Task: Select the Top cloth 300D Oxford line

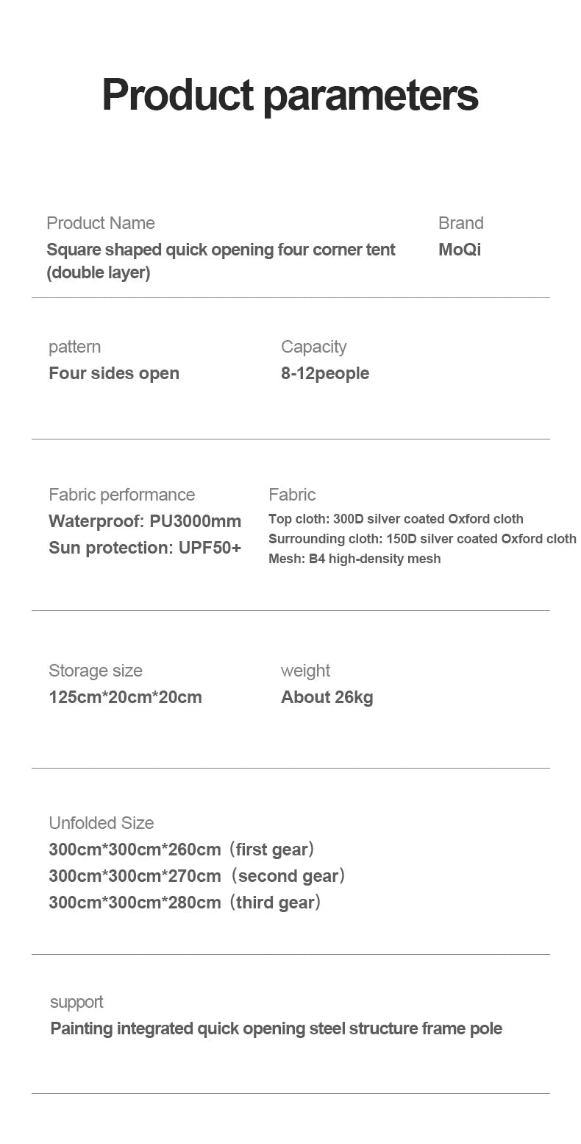Action: coord(396,519)
